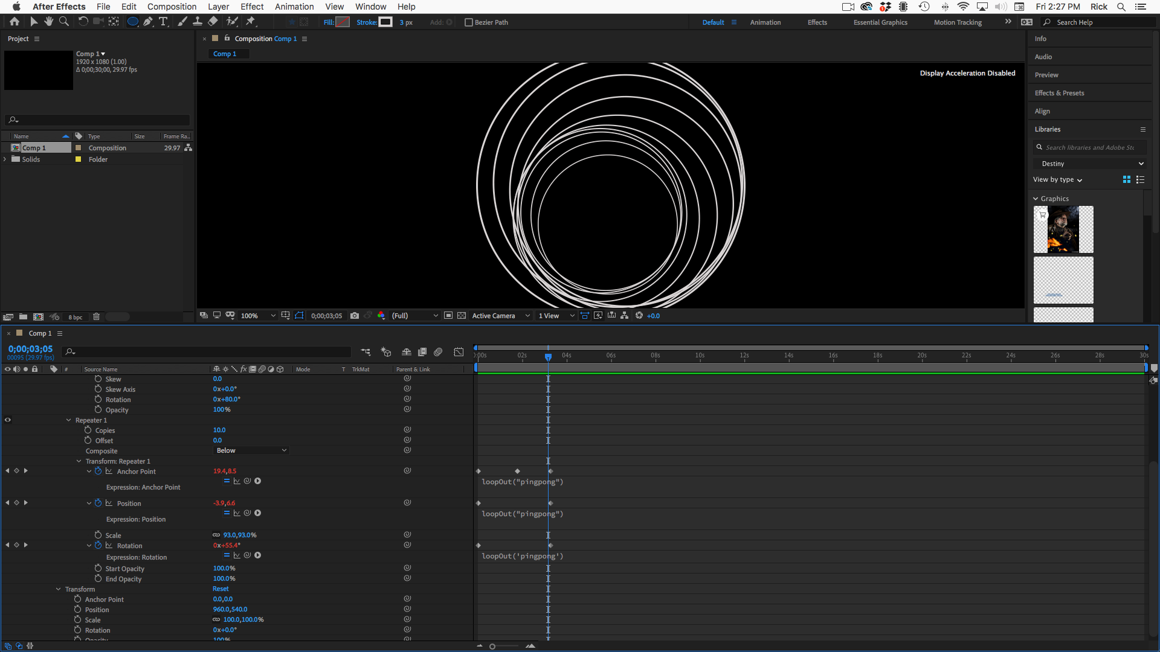Open the Composite mode dropdown set to Below

(251, 450)
